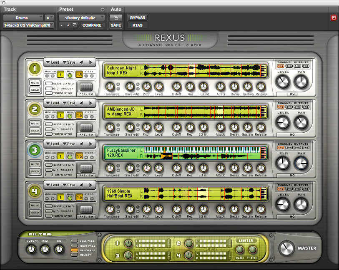Click the plus preset button

(68, 25)
